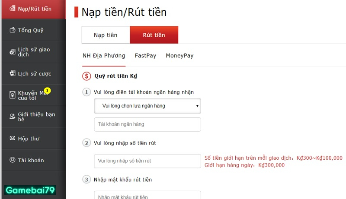Click the Quỹ rút tiền Kđ heading
The image size is (346, 199).
point(115,76)
